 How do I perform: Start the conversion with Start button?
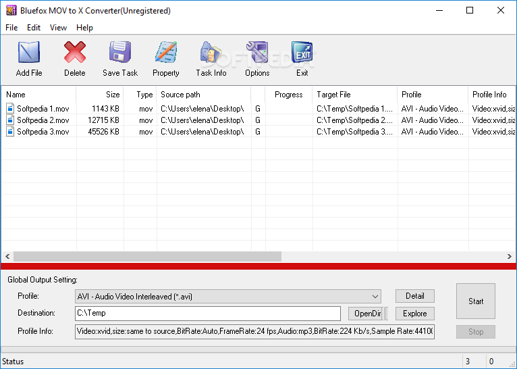click(475, 301)
